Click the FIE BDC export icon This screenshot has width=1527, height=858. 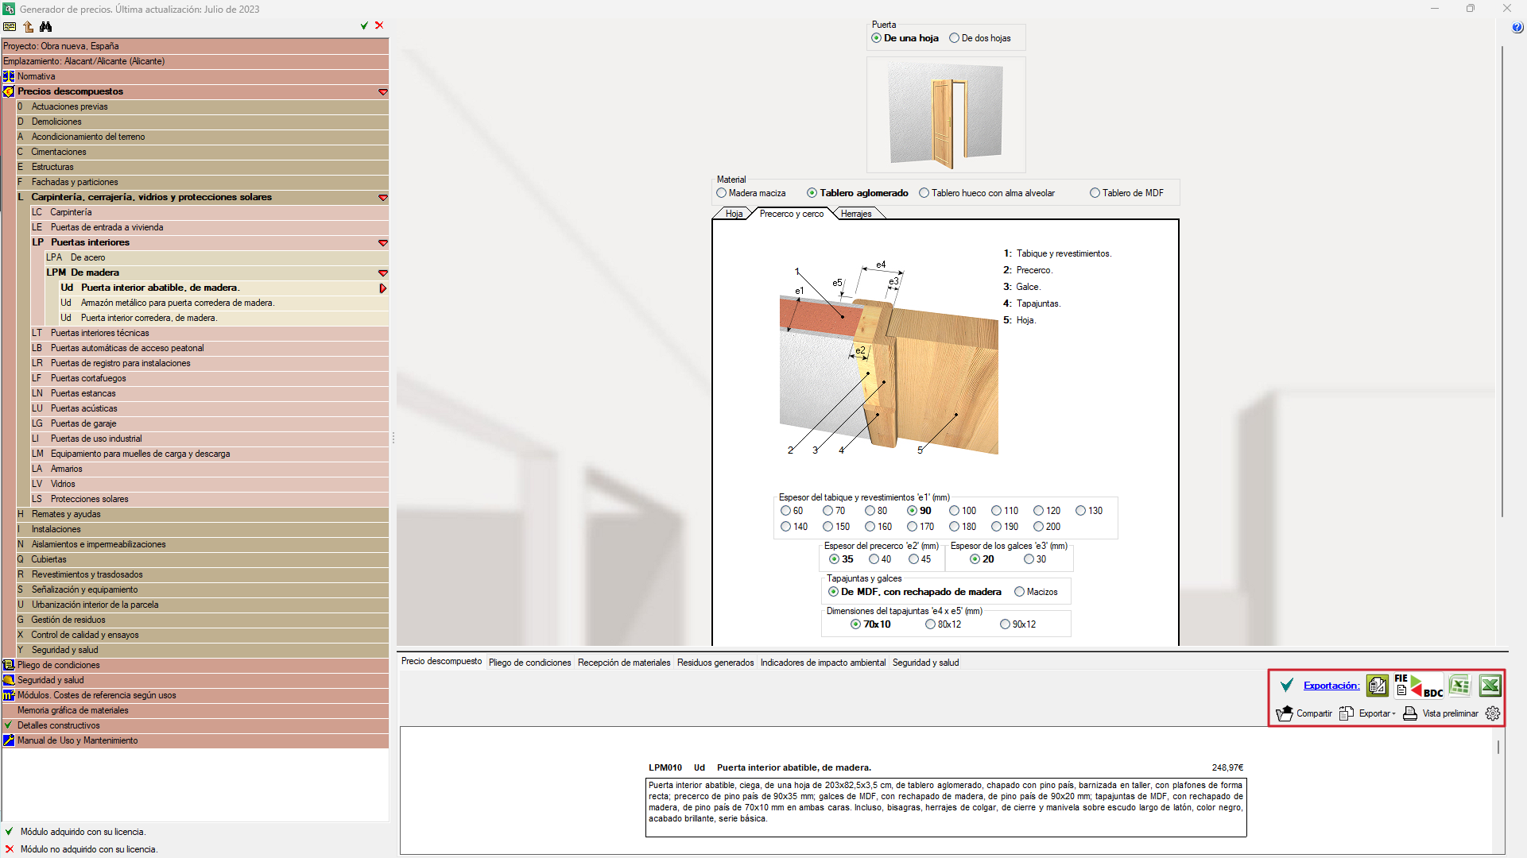(1419, 686)
